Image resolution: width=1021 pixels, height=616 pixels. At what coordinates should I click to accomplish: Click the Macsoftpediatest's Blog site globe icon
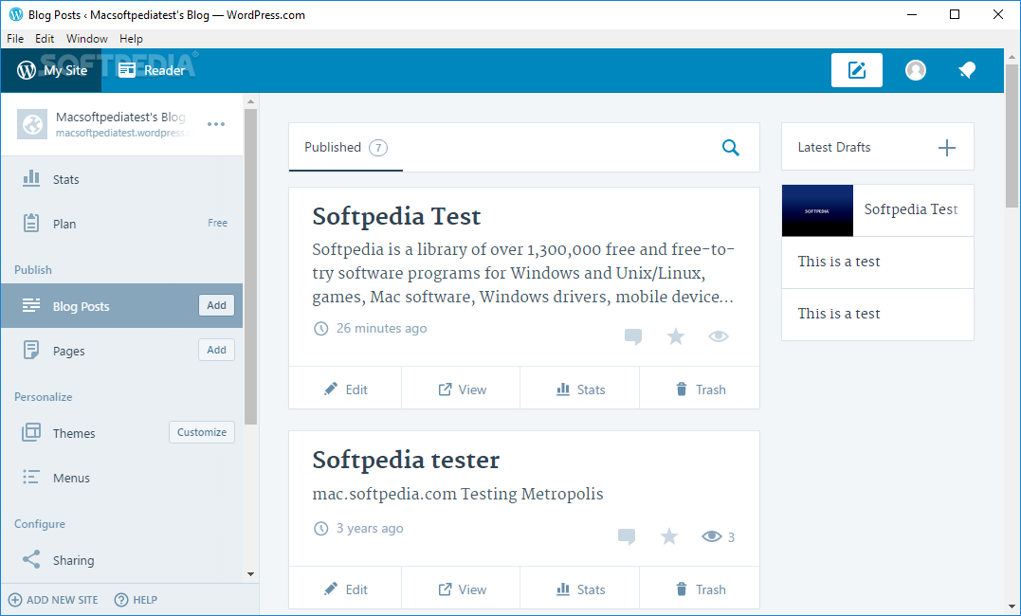[32, 124]
